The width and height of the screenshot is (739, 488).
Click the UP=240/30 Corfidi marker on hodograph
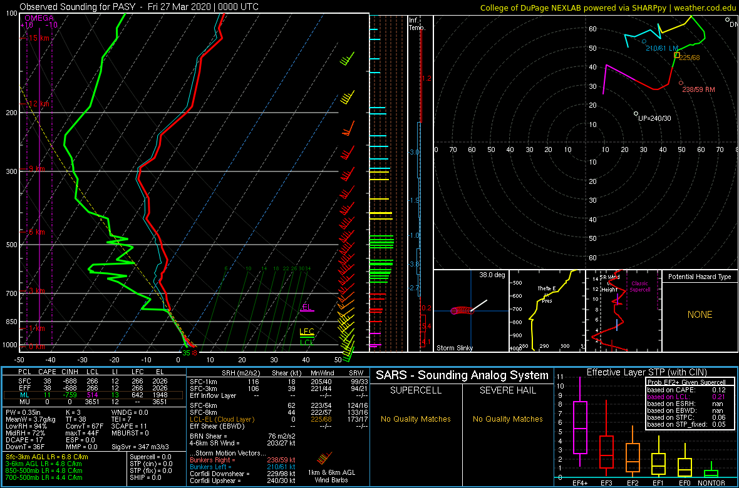coord(636,113)
